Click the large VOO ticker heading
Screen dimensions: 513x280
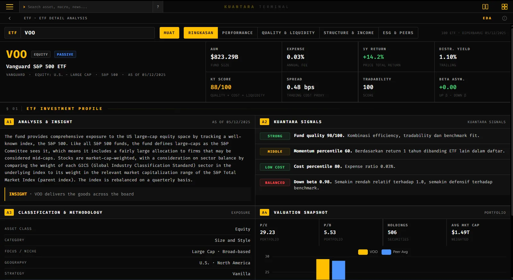point(16,54)
